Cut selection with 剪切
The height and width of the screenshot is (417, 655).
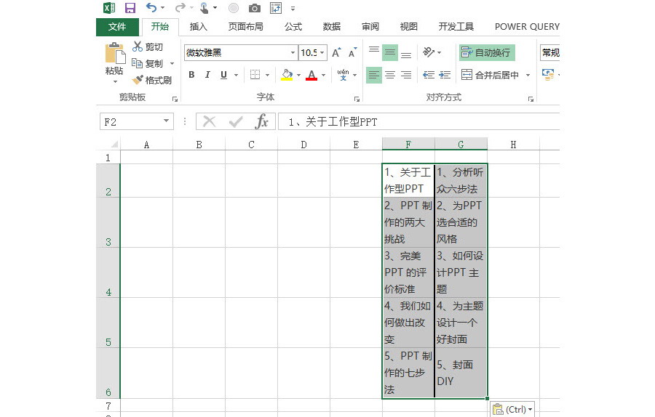click(x=148, y=46)
